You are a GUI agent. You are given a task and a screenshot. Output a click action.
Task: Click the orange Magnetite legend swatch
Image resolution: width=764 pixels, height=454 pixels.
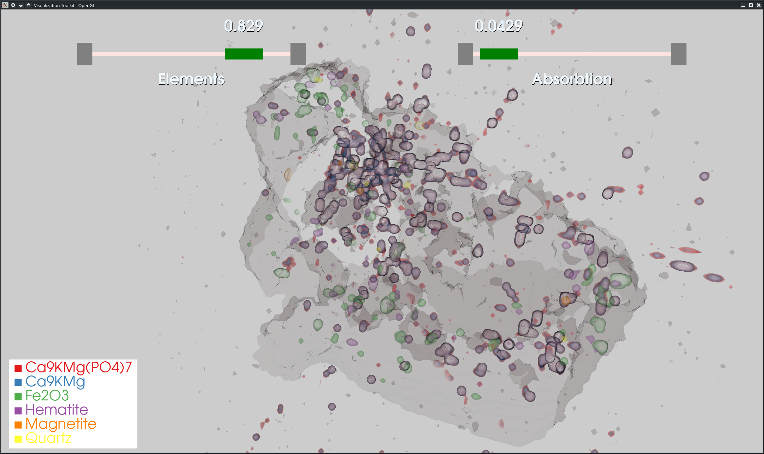18,425
